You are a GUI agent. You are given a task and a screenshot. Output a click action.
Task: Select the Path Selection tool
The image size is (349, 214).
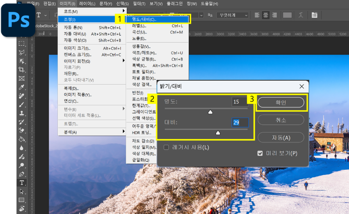click(x=21, y=192)
